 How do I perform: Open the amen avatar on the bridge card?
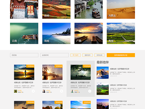(44, 91)
